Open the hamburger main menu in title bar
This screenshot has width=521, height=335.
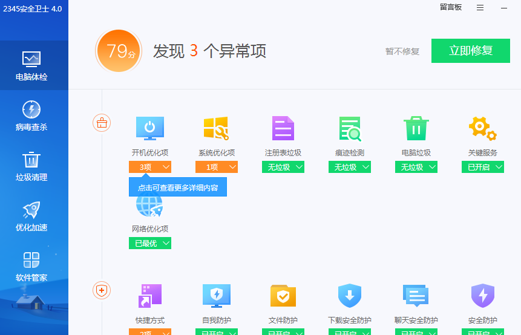tap(480, 7)
